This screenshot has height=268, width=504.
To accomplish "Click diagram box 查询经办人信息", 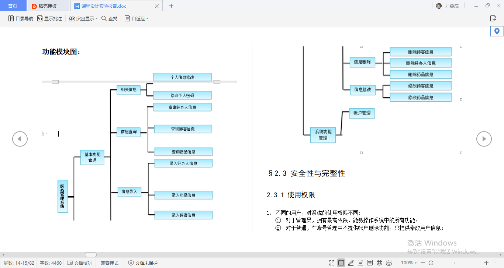I will click(182, 107).
